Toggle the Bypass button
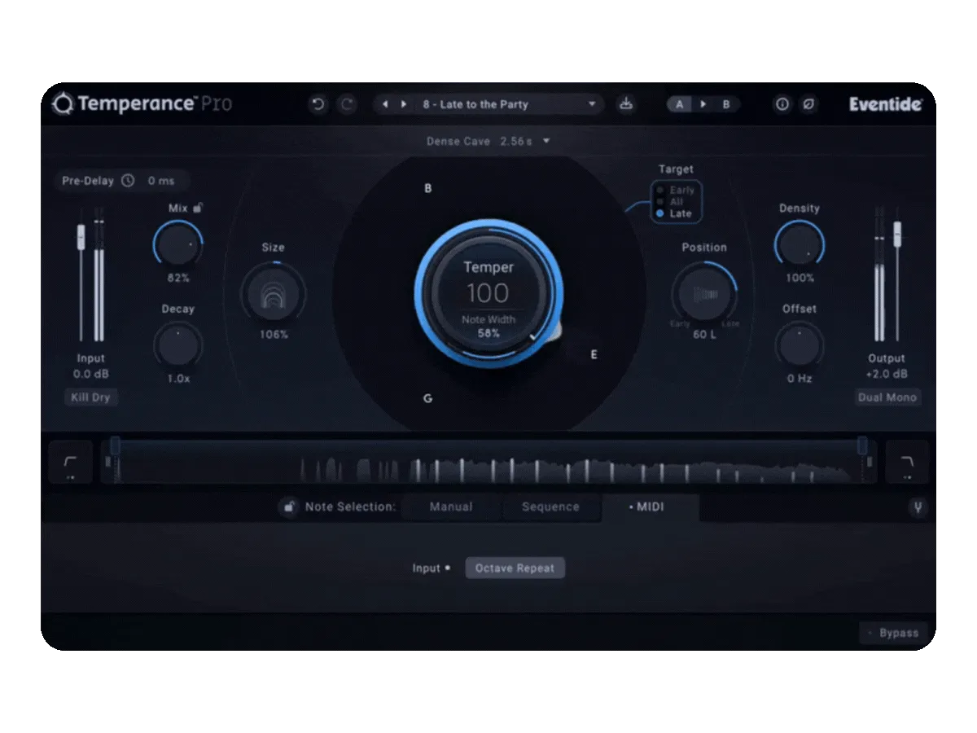Screen dimensions: 977x733 [x=893, y=633]
